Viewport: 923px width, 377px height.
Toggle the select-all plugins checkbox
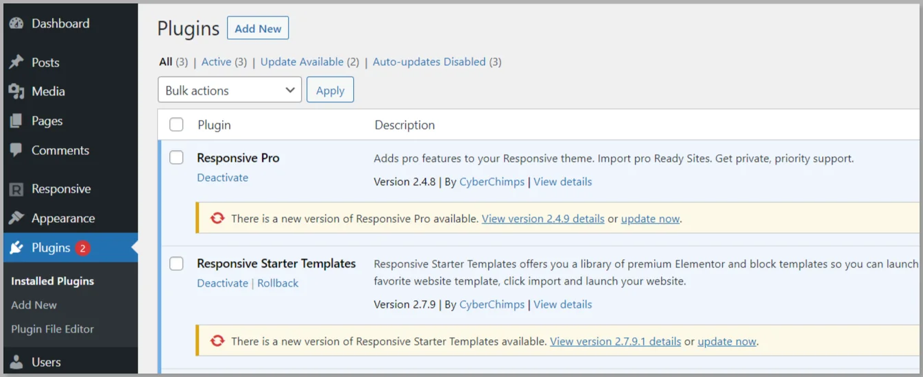click(176, 125)
